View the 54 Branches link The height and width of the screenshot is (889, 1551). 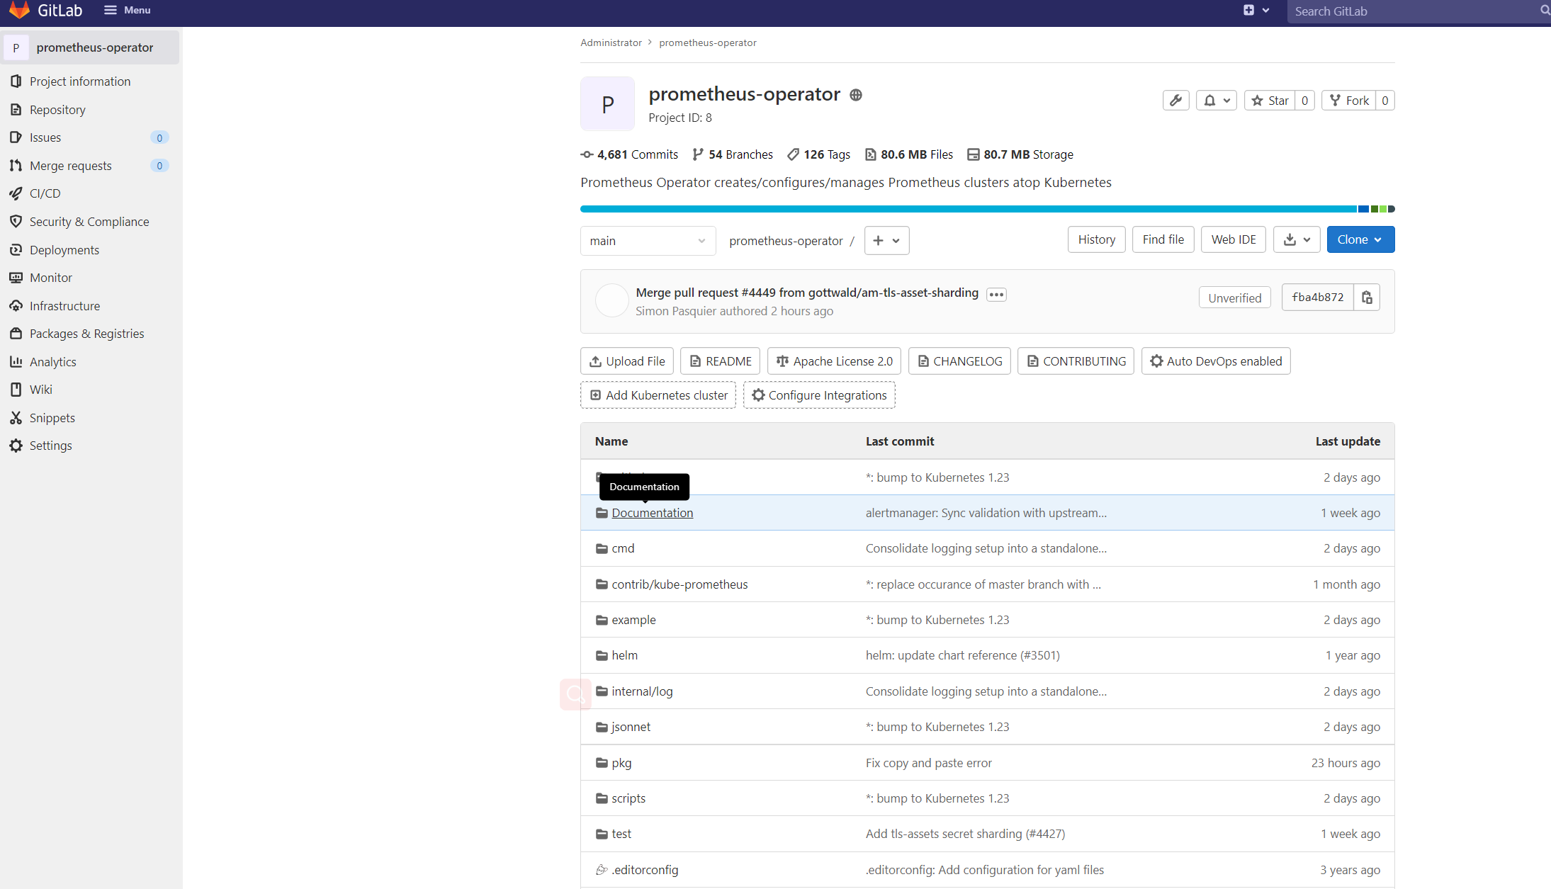coord(733,154)
